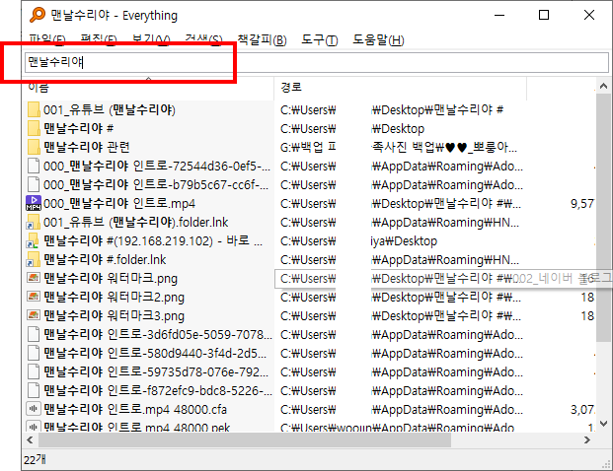Sort by the 경로 column header
The height and width of the screenshot is (471, 613).
tap(401, 88)
